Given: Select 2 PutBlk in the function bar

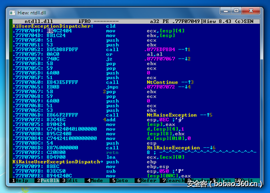Looking at the screenshot, I should 48,181.
